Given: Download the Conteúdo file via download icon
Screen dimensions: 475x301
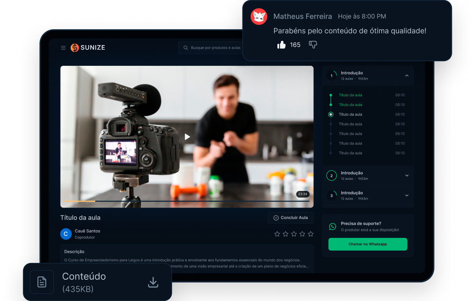Looking at the screenshot, I should 153,282.
